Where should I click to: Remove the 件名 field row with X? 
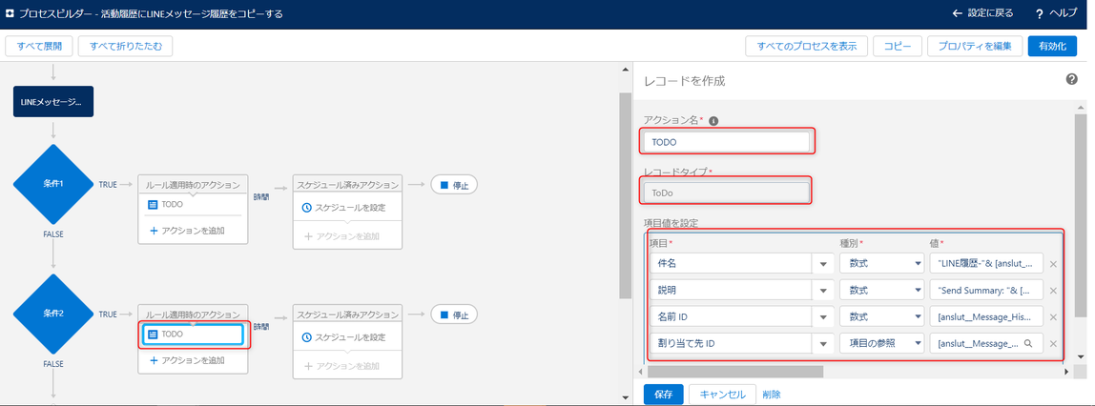pyautogui.click(x=1054, y=264)
